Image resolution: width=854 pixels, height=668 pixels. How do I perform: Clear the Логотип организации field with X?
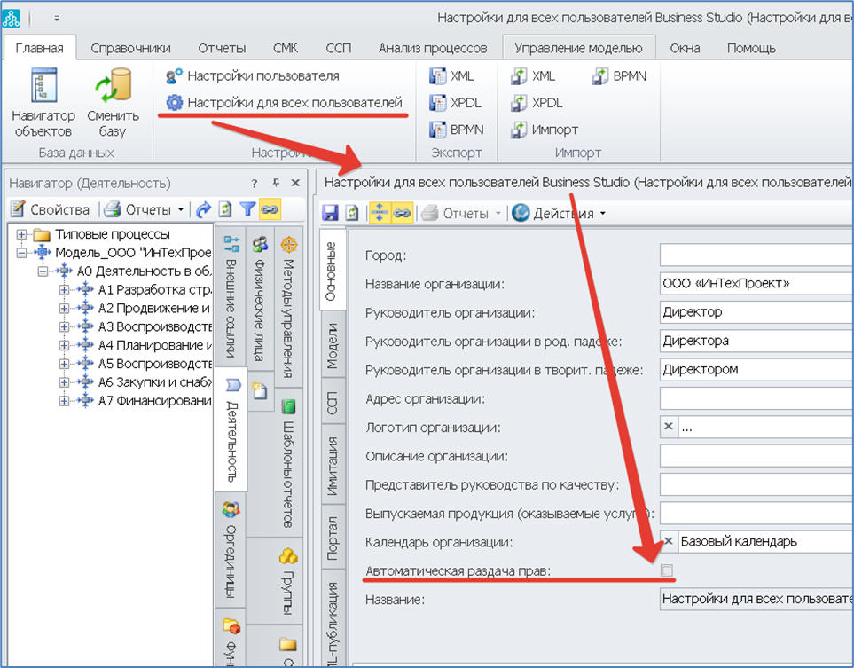click(x=669, y=427)
